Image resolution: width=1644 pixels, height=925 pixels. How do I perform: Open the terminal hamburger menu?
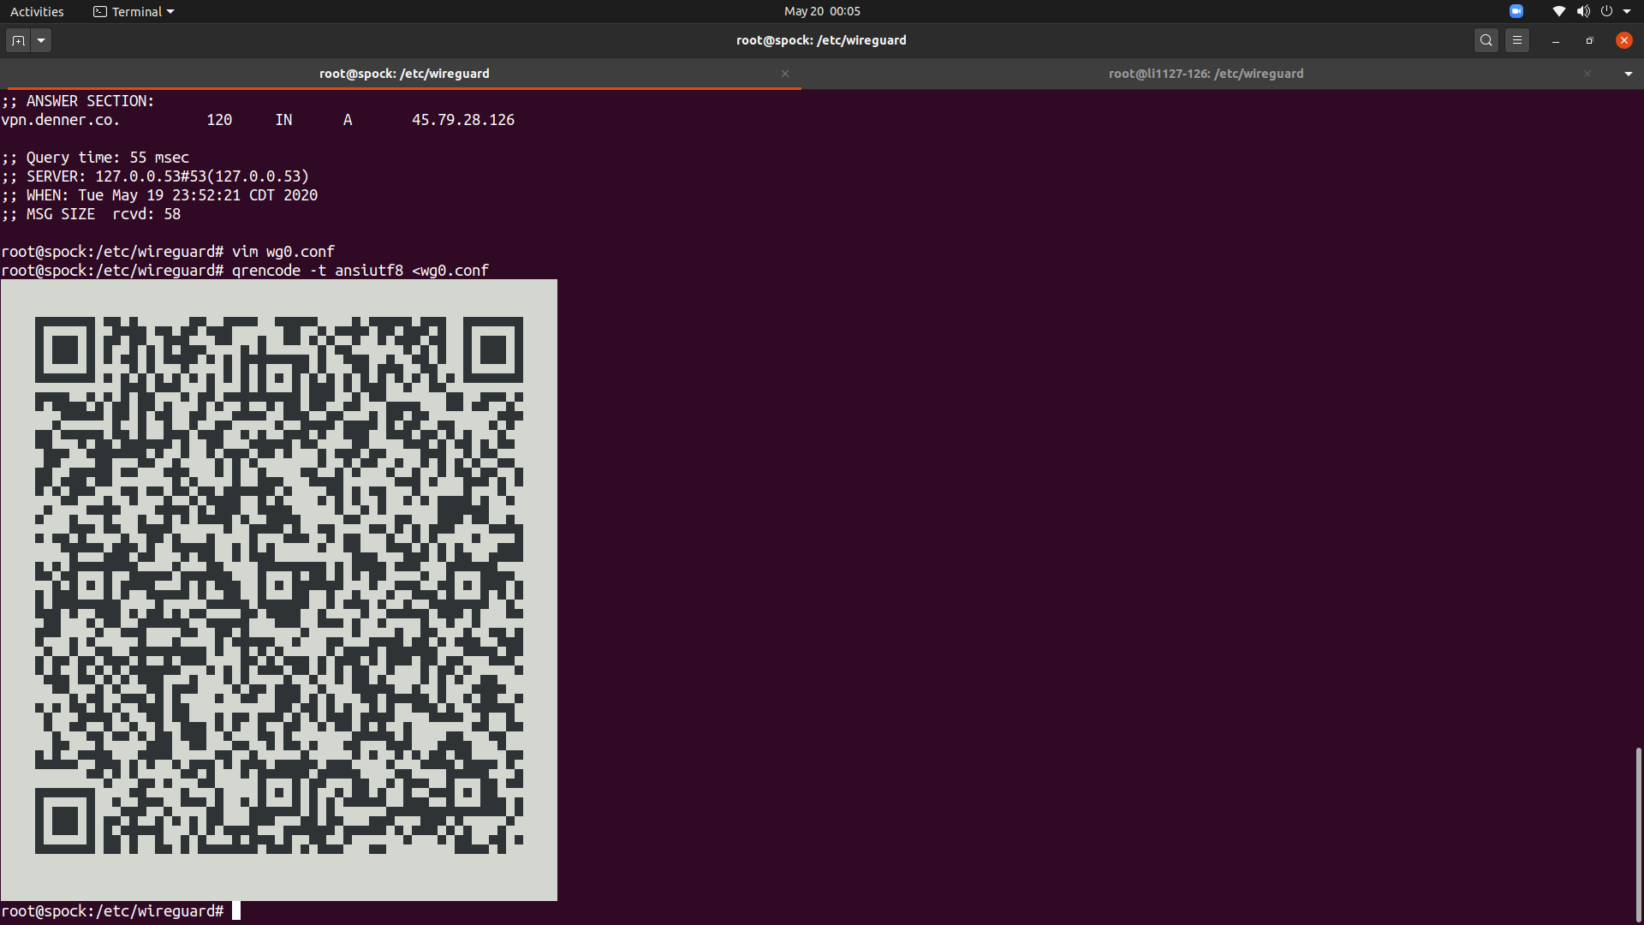pyautogui.click(x=1517, y=40)
